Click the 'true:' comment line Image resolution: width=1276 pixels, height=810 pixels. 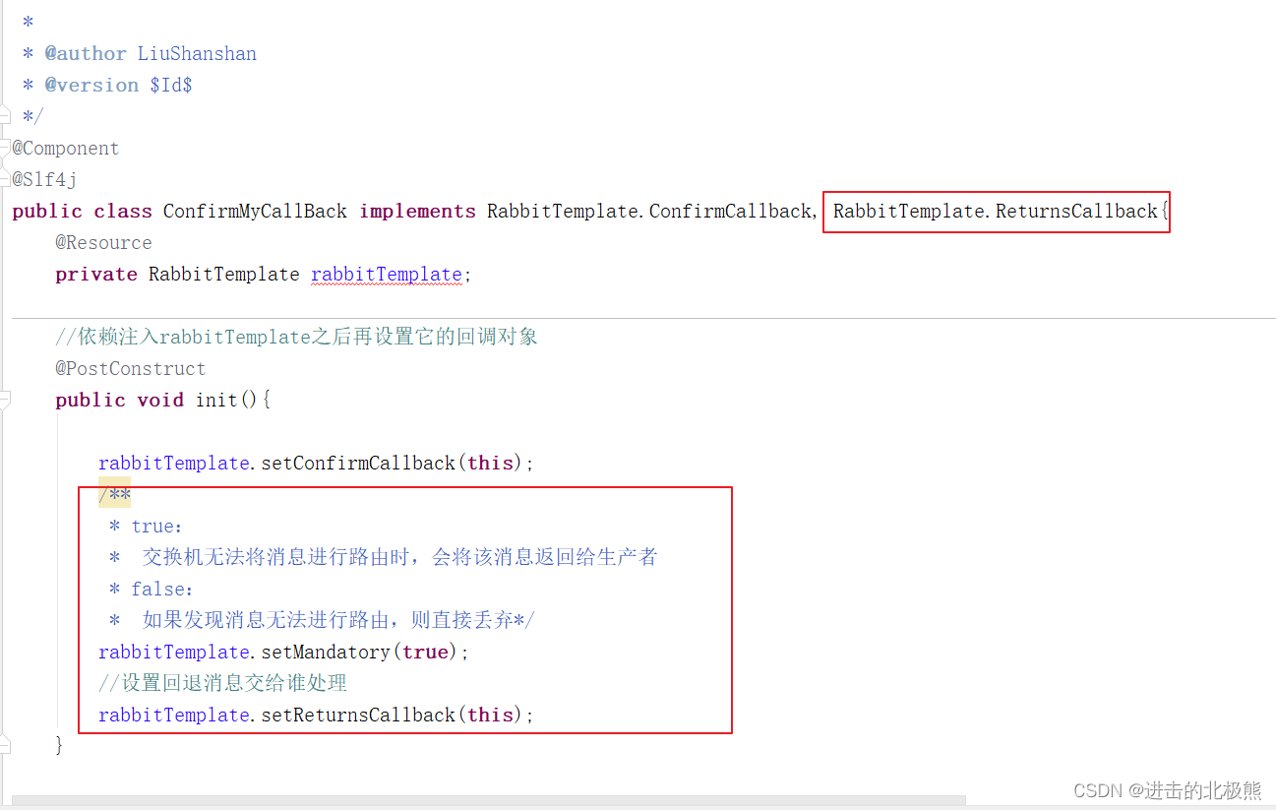[x=147, y=527]
